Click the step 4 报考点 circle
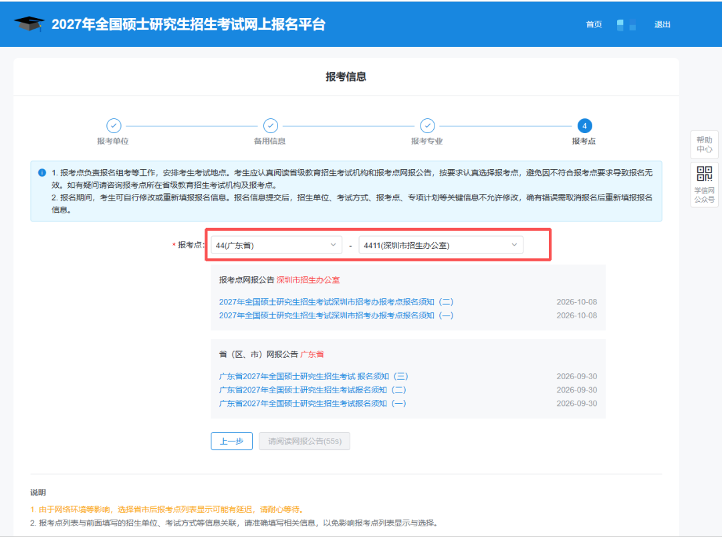This screenshot has height=537, width=722. coord(584,126)
